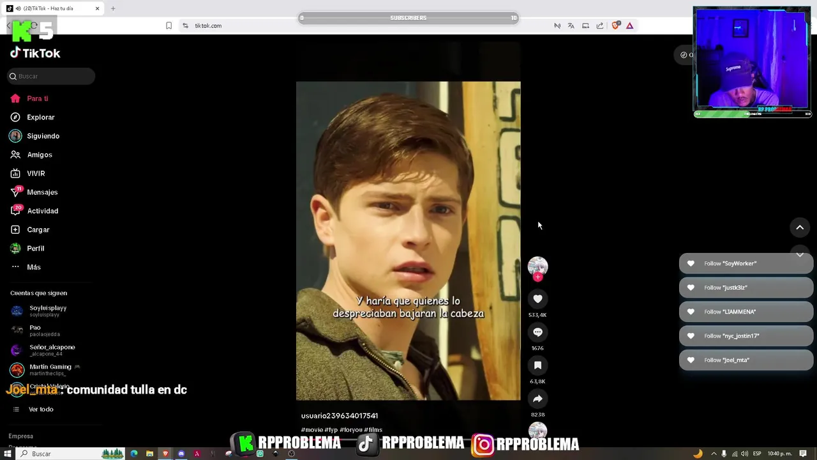Click the #movie hashtag
This screenshot has height=460, width=817.
pos(311,430)
